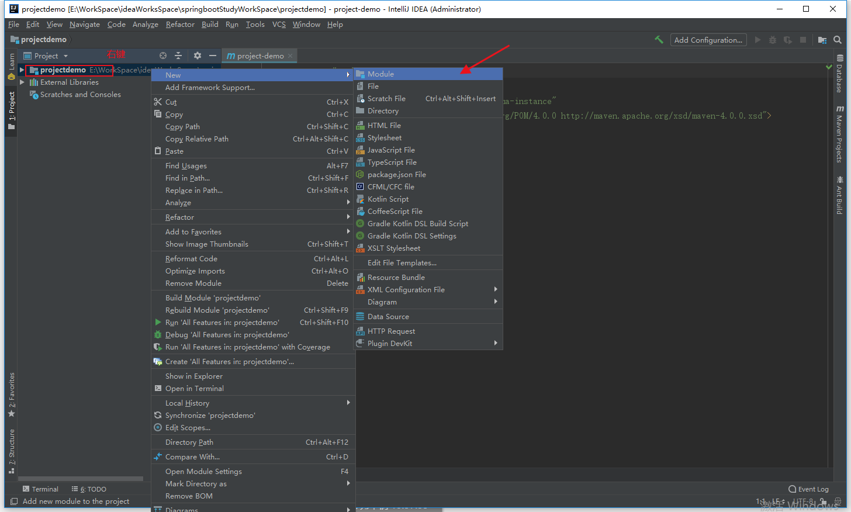Expand the Add to Favorites submenu
The width and height of the screenshot is (851, 512).
click(x=253, y=232)
